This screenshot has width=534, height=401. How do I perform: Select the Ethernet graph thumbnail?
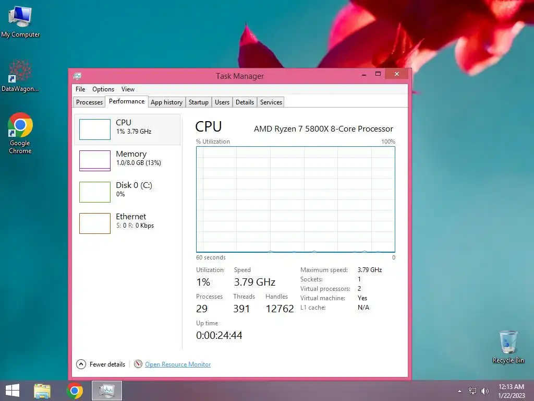(95, 223)
